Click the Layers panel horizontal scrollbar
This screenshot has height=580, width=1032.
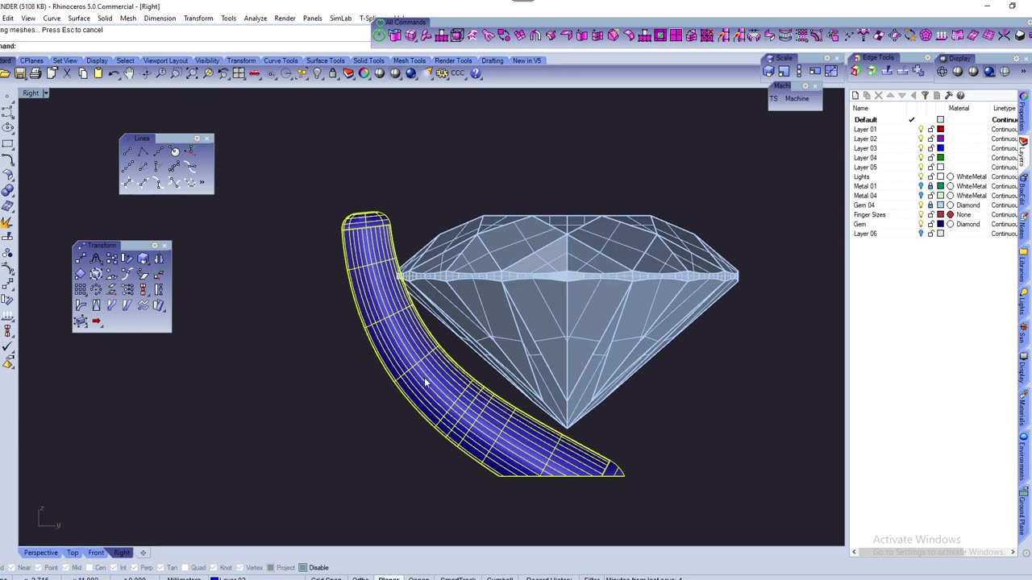pos(934,553)
